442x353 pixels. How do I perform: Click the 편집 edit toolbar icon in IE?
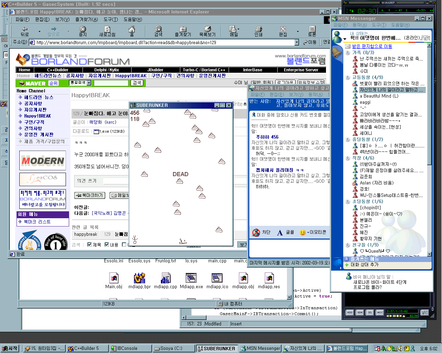(x=283, y=31)
